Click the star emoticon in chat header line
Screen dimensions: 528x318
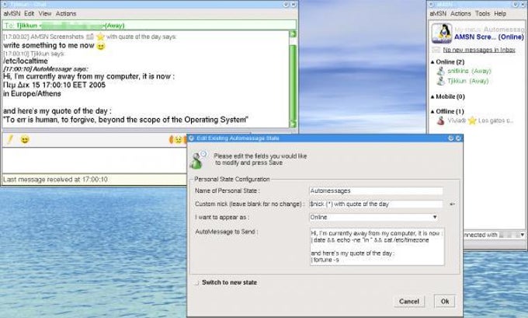click(x=100, y=37)
